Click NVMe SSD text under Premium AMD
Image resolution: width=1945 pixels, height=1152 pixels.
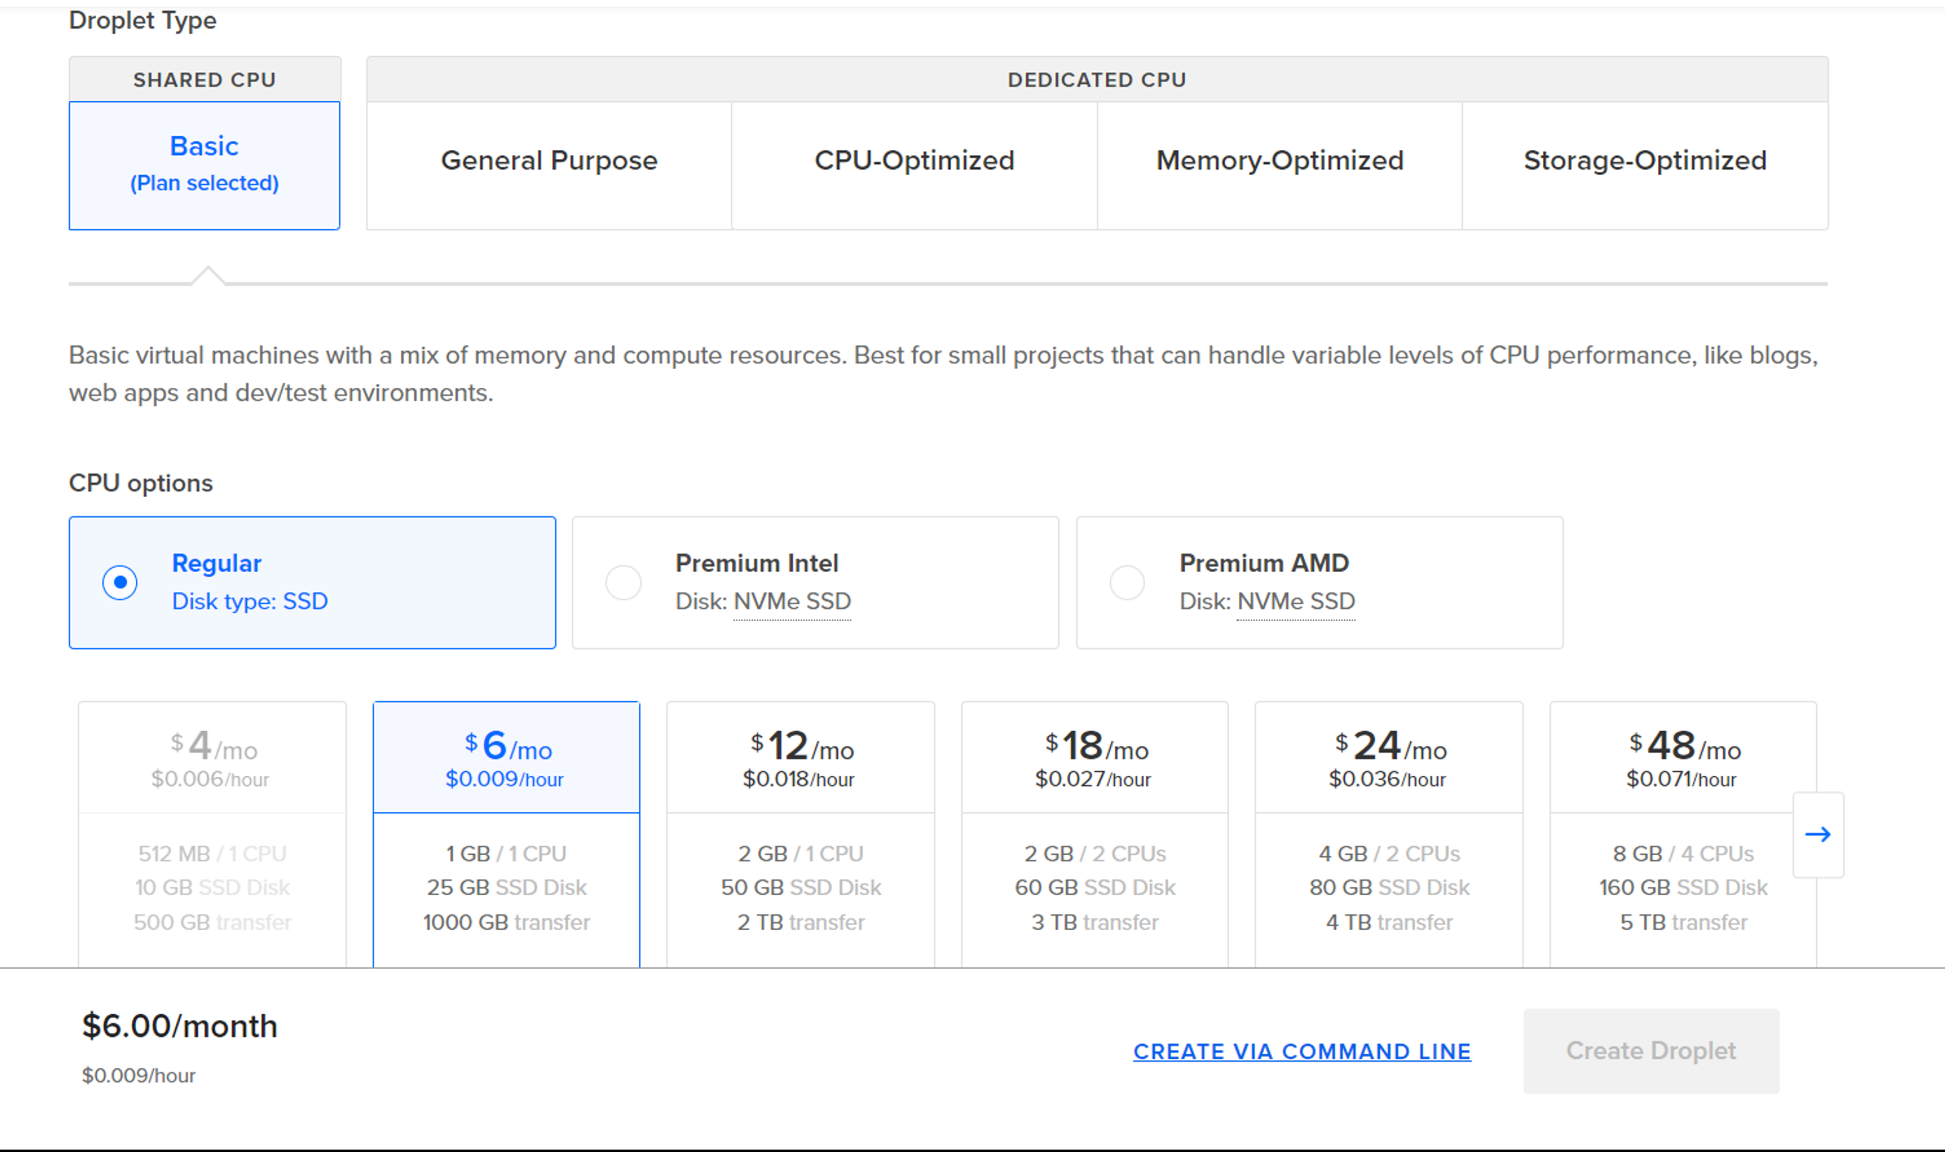pyautogui.click(x=1295, y=602)
